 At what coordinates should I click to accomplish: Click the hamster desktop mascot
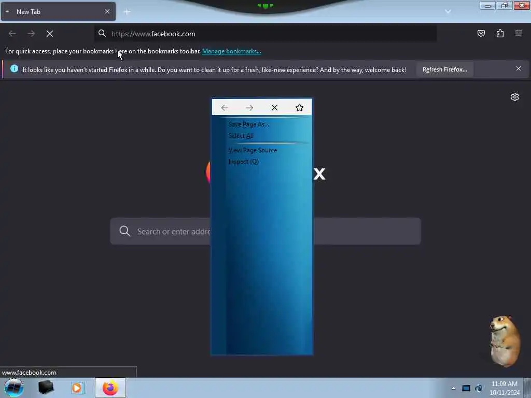click(x=504, y=341)
